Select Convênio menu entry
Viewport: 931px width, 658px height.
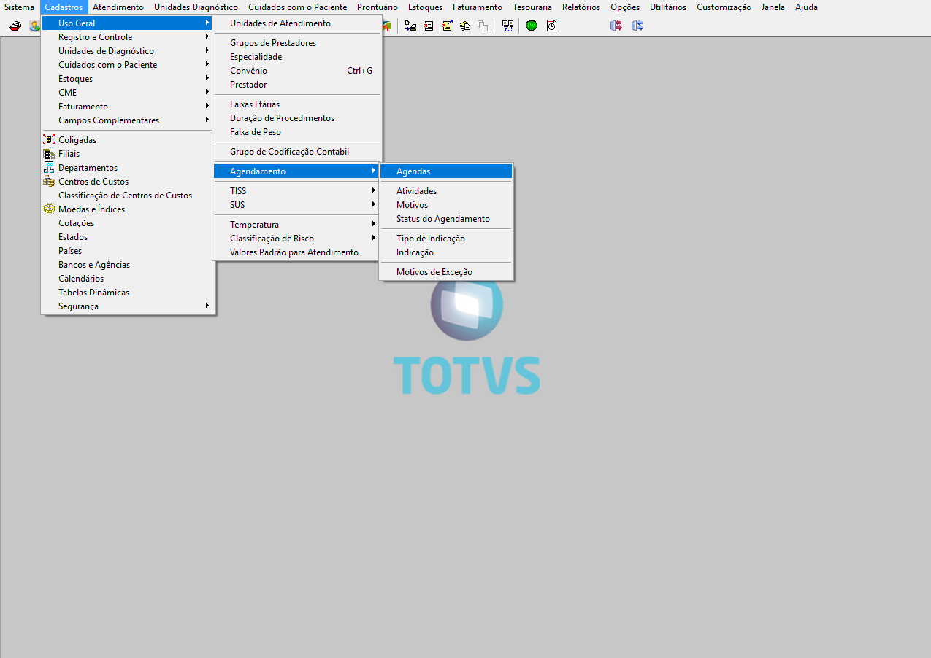click(x=296, y=71)
